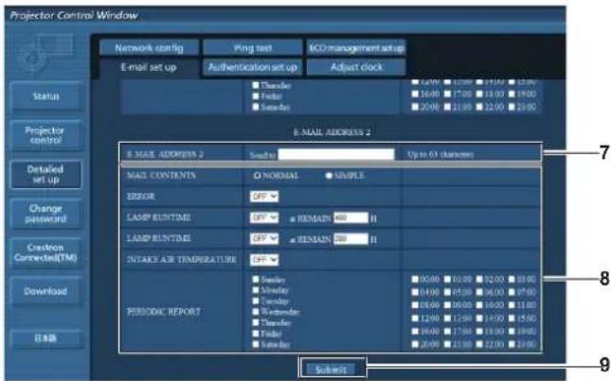
Task: Tick 14:00 in E-mail address 2 periodic report
Action: tap(479, 319)
